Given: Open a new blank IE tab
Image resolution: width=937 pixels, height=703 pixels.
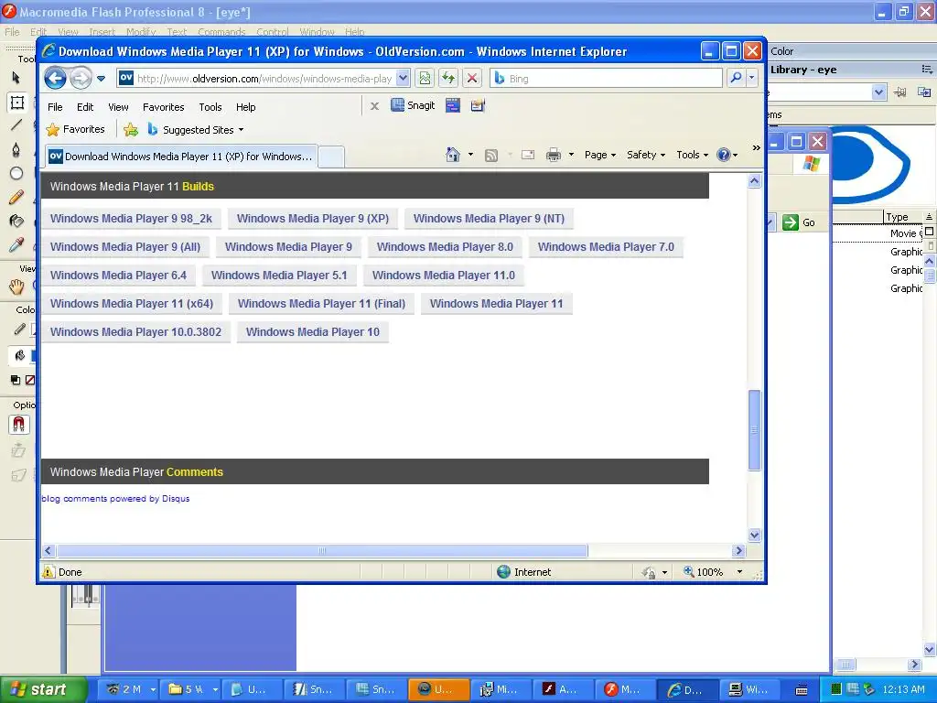Looking at the screenshot, I should coord(331,157).
